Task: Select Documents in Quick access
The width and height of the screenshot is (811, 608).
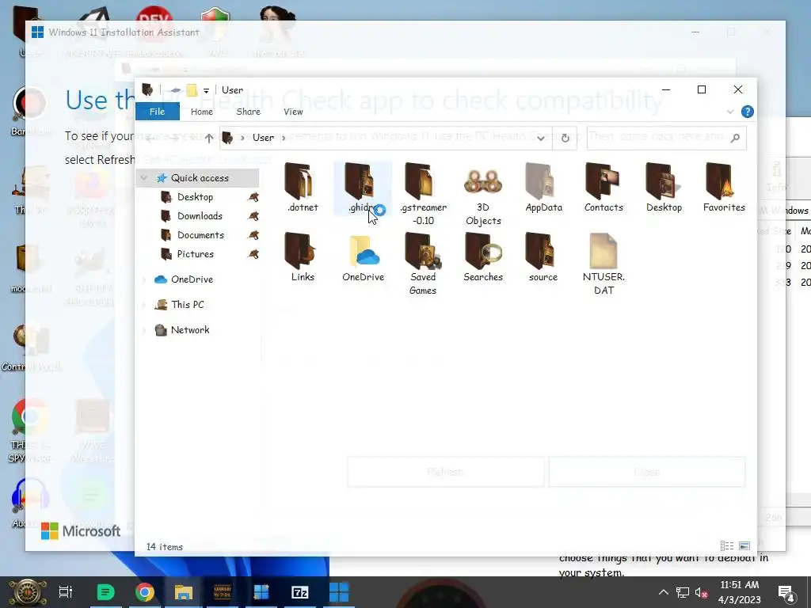Action: (200, 235)
